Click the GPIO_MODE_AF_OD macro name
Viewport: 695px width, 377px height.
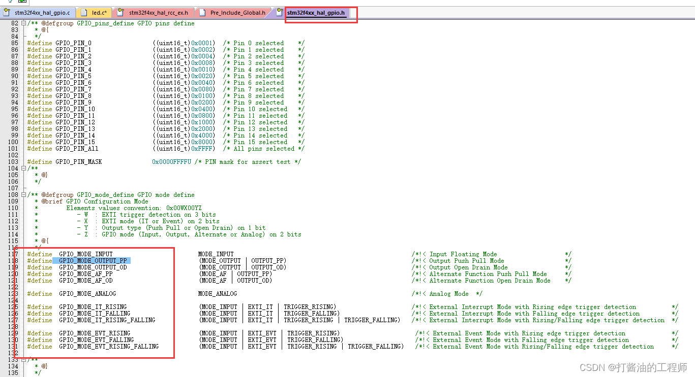pyautogui.click(x=86, y=281)
